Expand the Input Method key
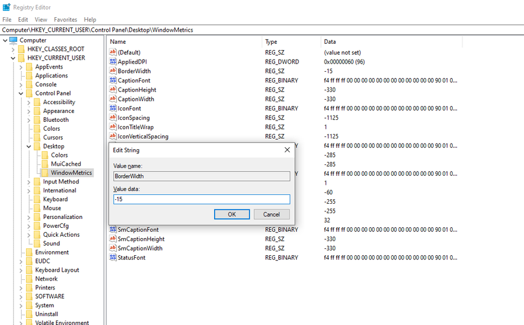 coord(29,182)
